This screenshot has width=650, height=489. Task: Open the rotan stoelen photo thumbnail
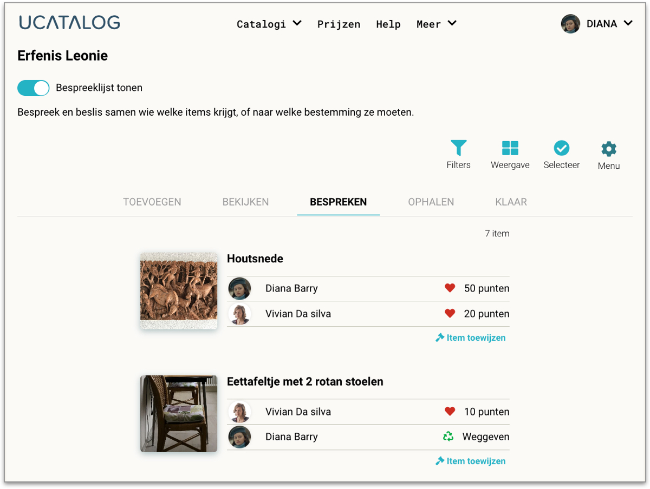pyautogui.click(x=179, y=414)
